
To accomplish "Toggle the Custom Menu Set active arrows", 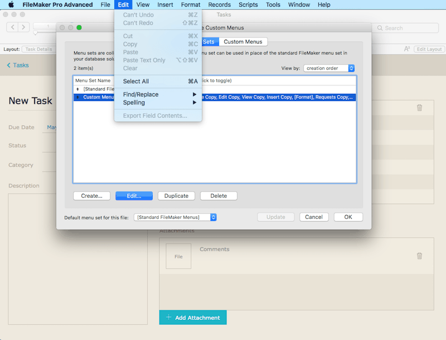I will [x=77, y=97].
